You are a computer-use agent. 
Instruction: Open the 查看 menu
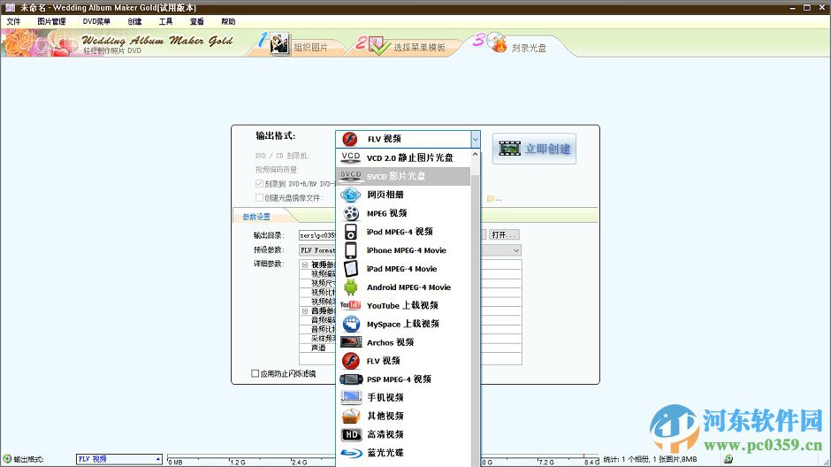tap(196, 21)
